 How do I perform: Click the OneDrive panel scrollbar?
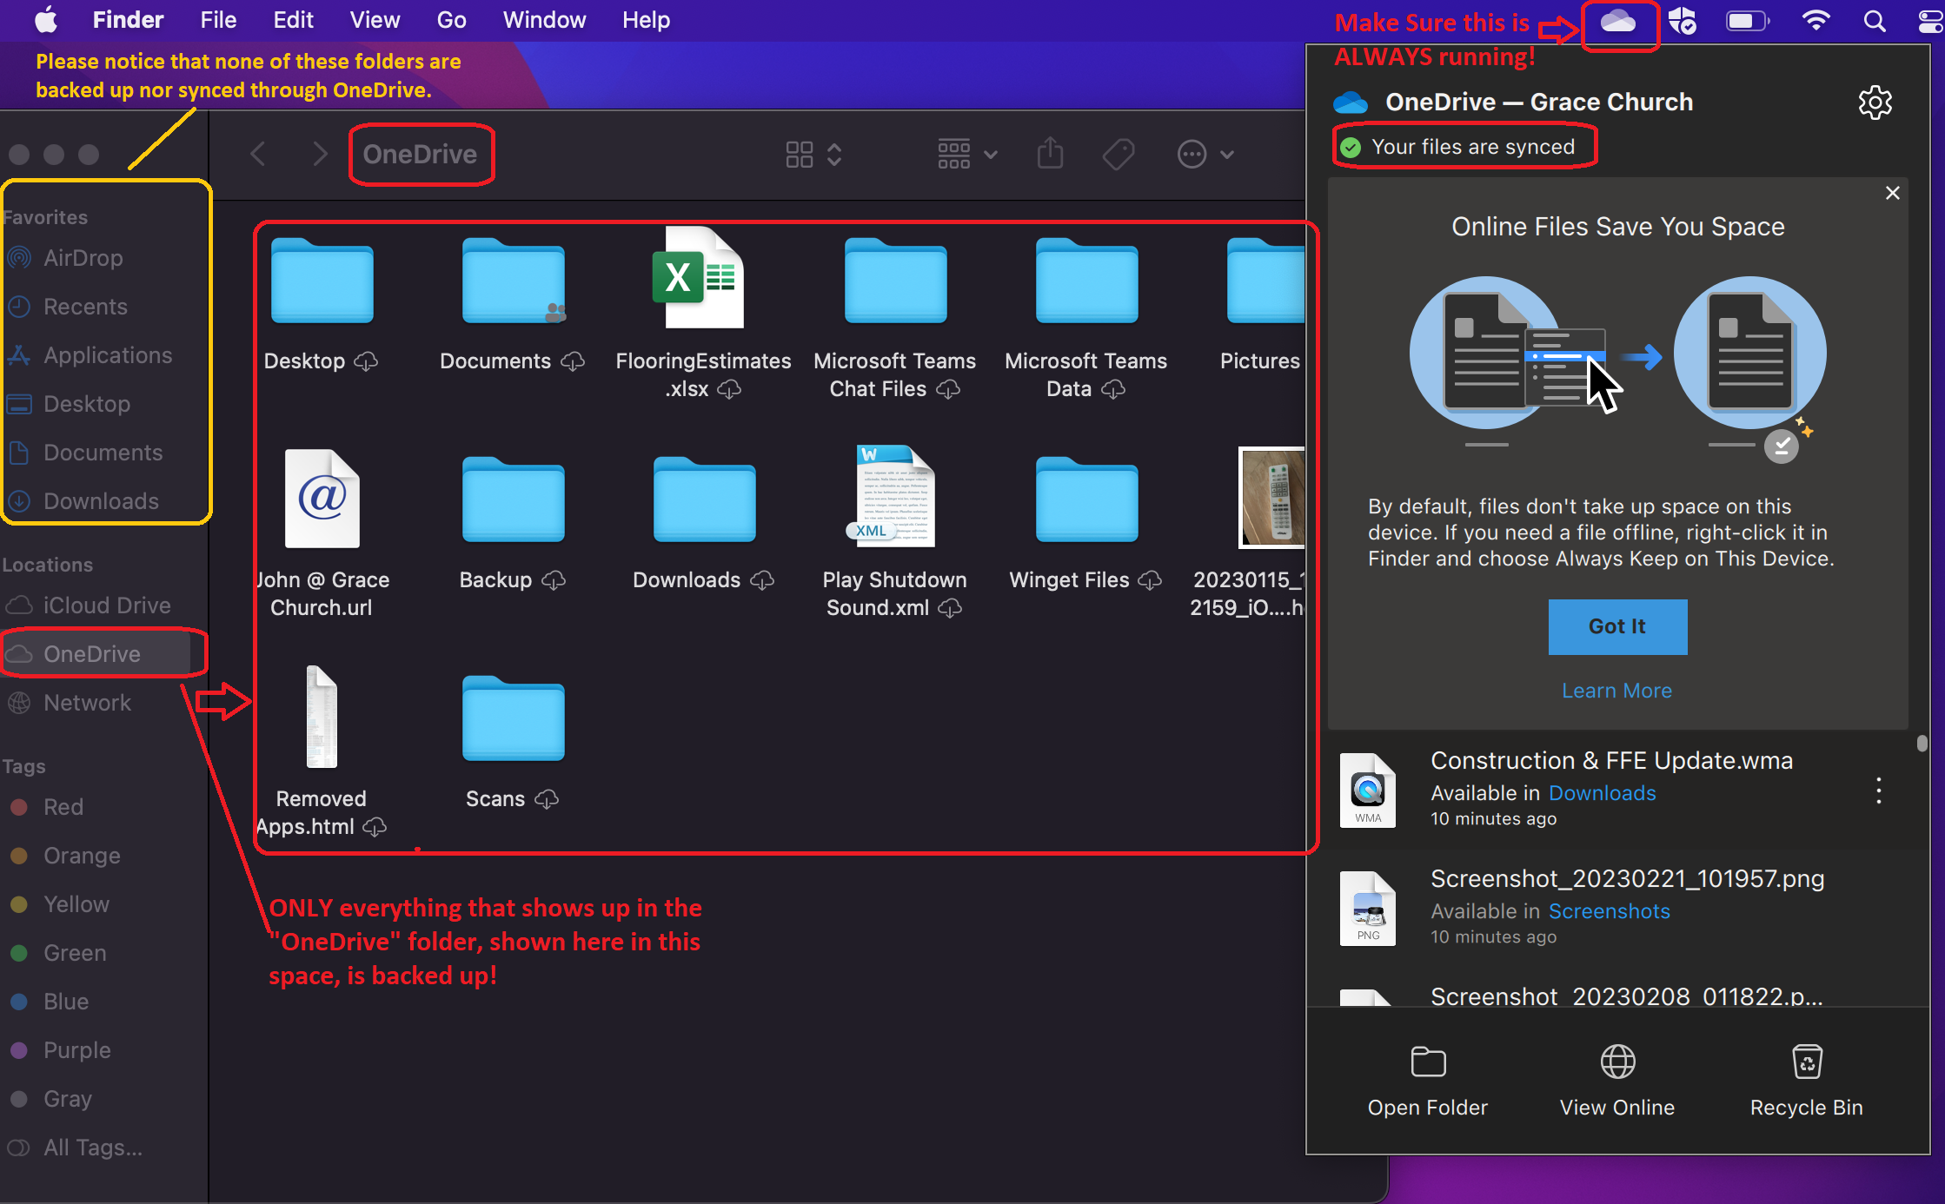tap(1922, 743)
